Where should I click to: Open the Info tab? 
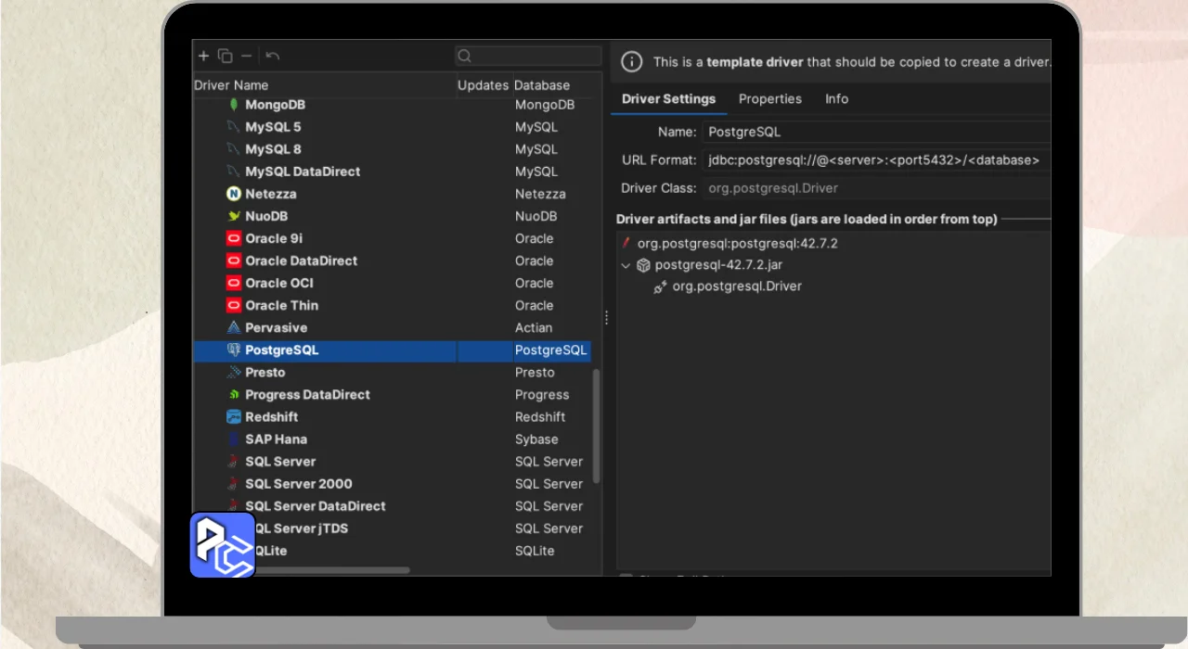pos(836,99)
